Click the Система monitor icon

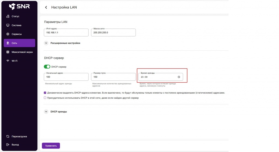(x=8, y=25)
